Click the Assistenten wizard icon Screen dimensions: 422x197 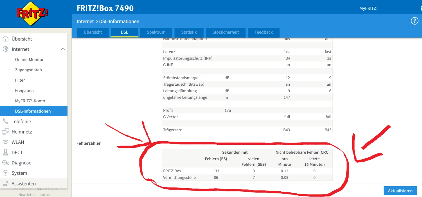5,184
